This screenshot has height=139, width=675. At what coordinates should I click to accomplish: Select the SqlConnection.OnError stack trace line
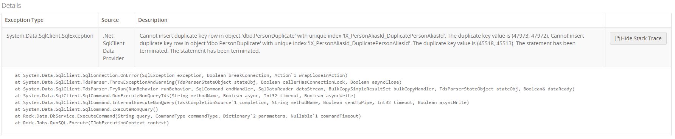181,75
